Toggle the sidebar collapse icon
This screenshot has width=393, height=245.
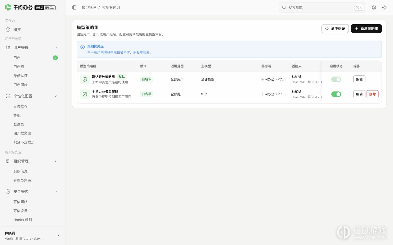pos(74,8)
